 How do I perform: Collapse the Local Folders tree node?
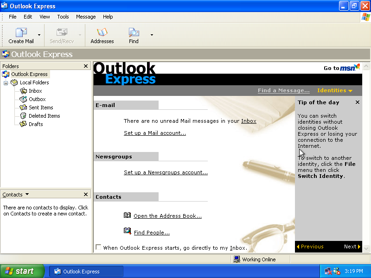[x=6, y=83]
